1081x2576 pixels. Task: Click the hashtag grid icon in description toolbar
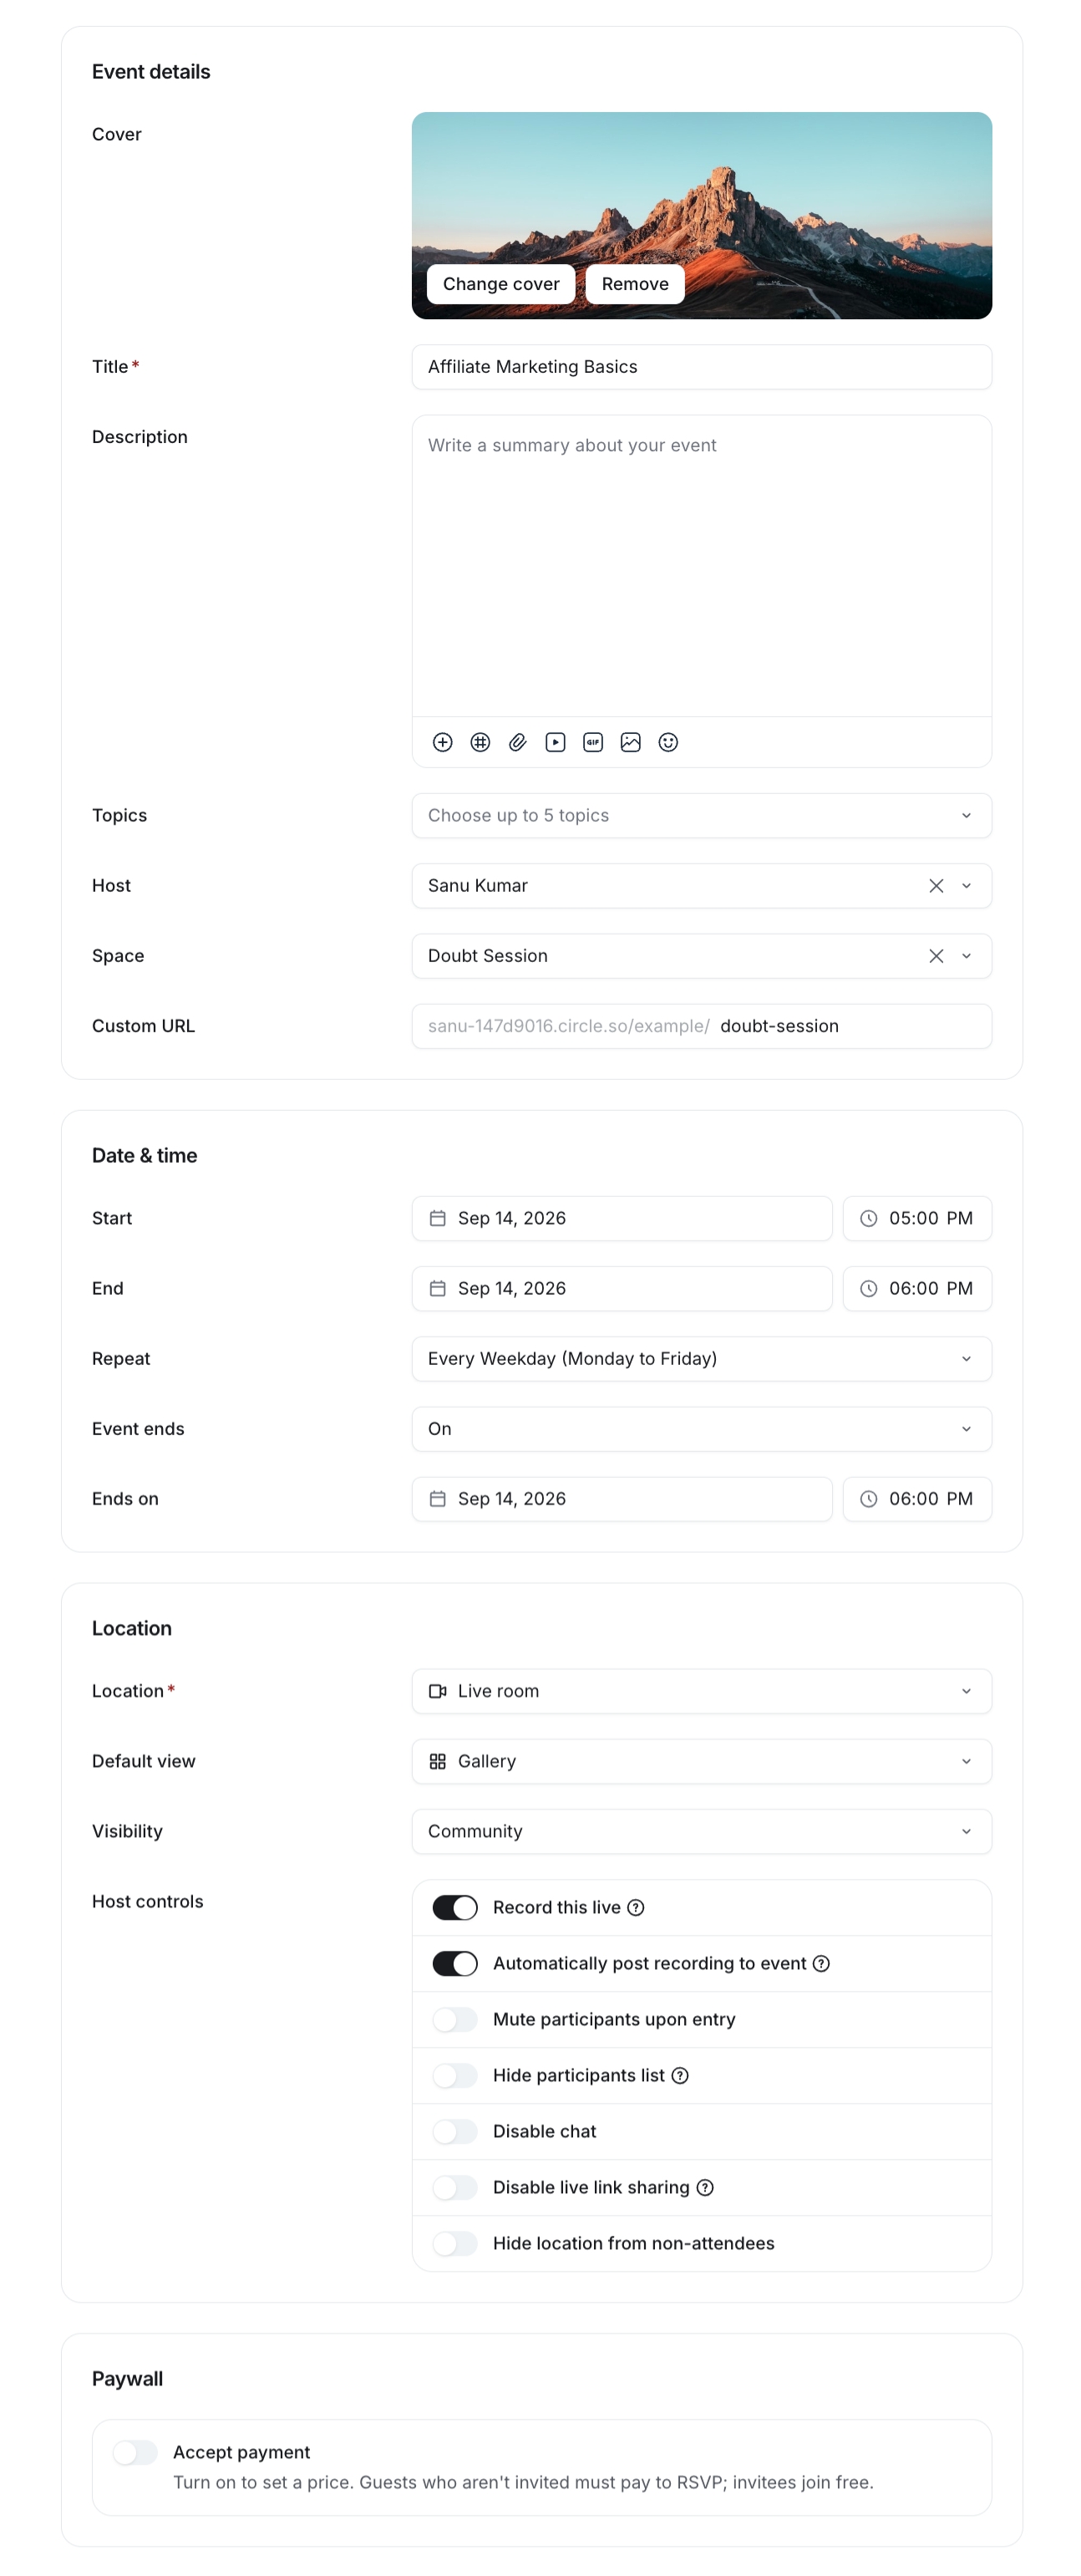tap(480, 742)
